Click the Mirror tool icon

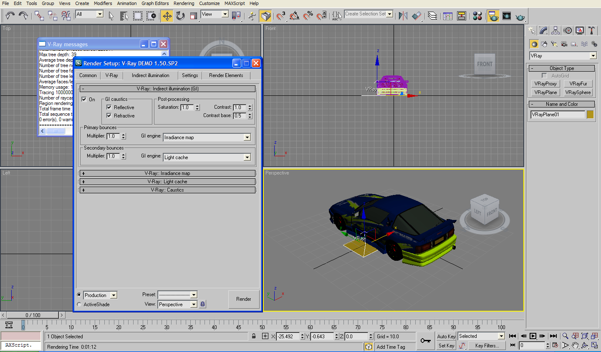tap(403, 16)
